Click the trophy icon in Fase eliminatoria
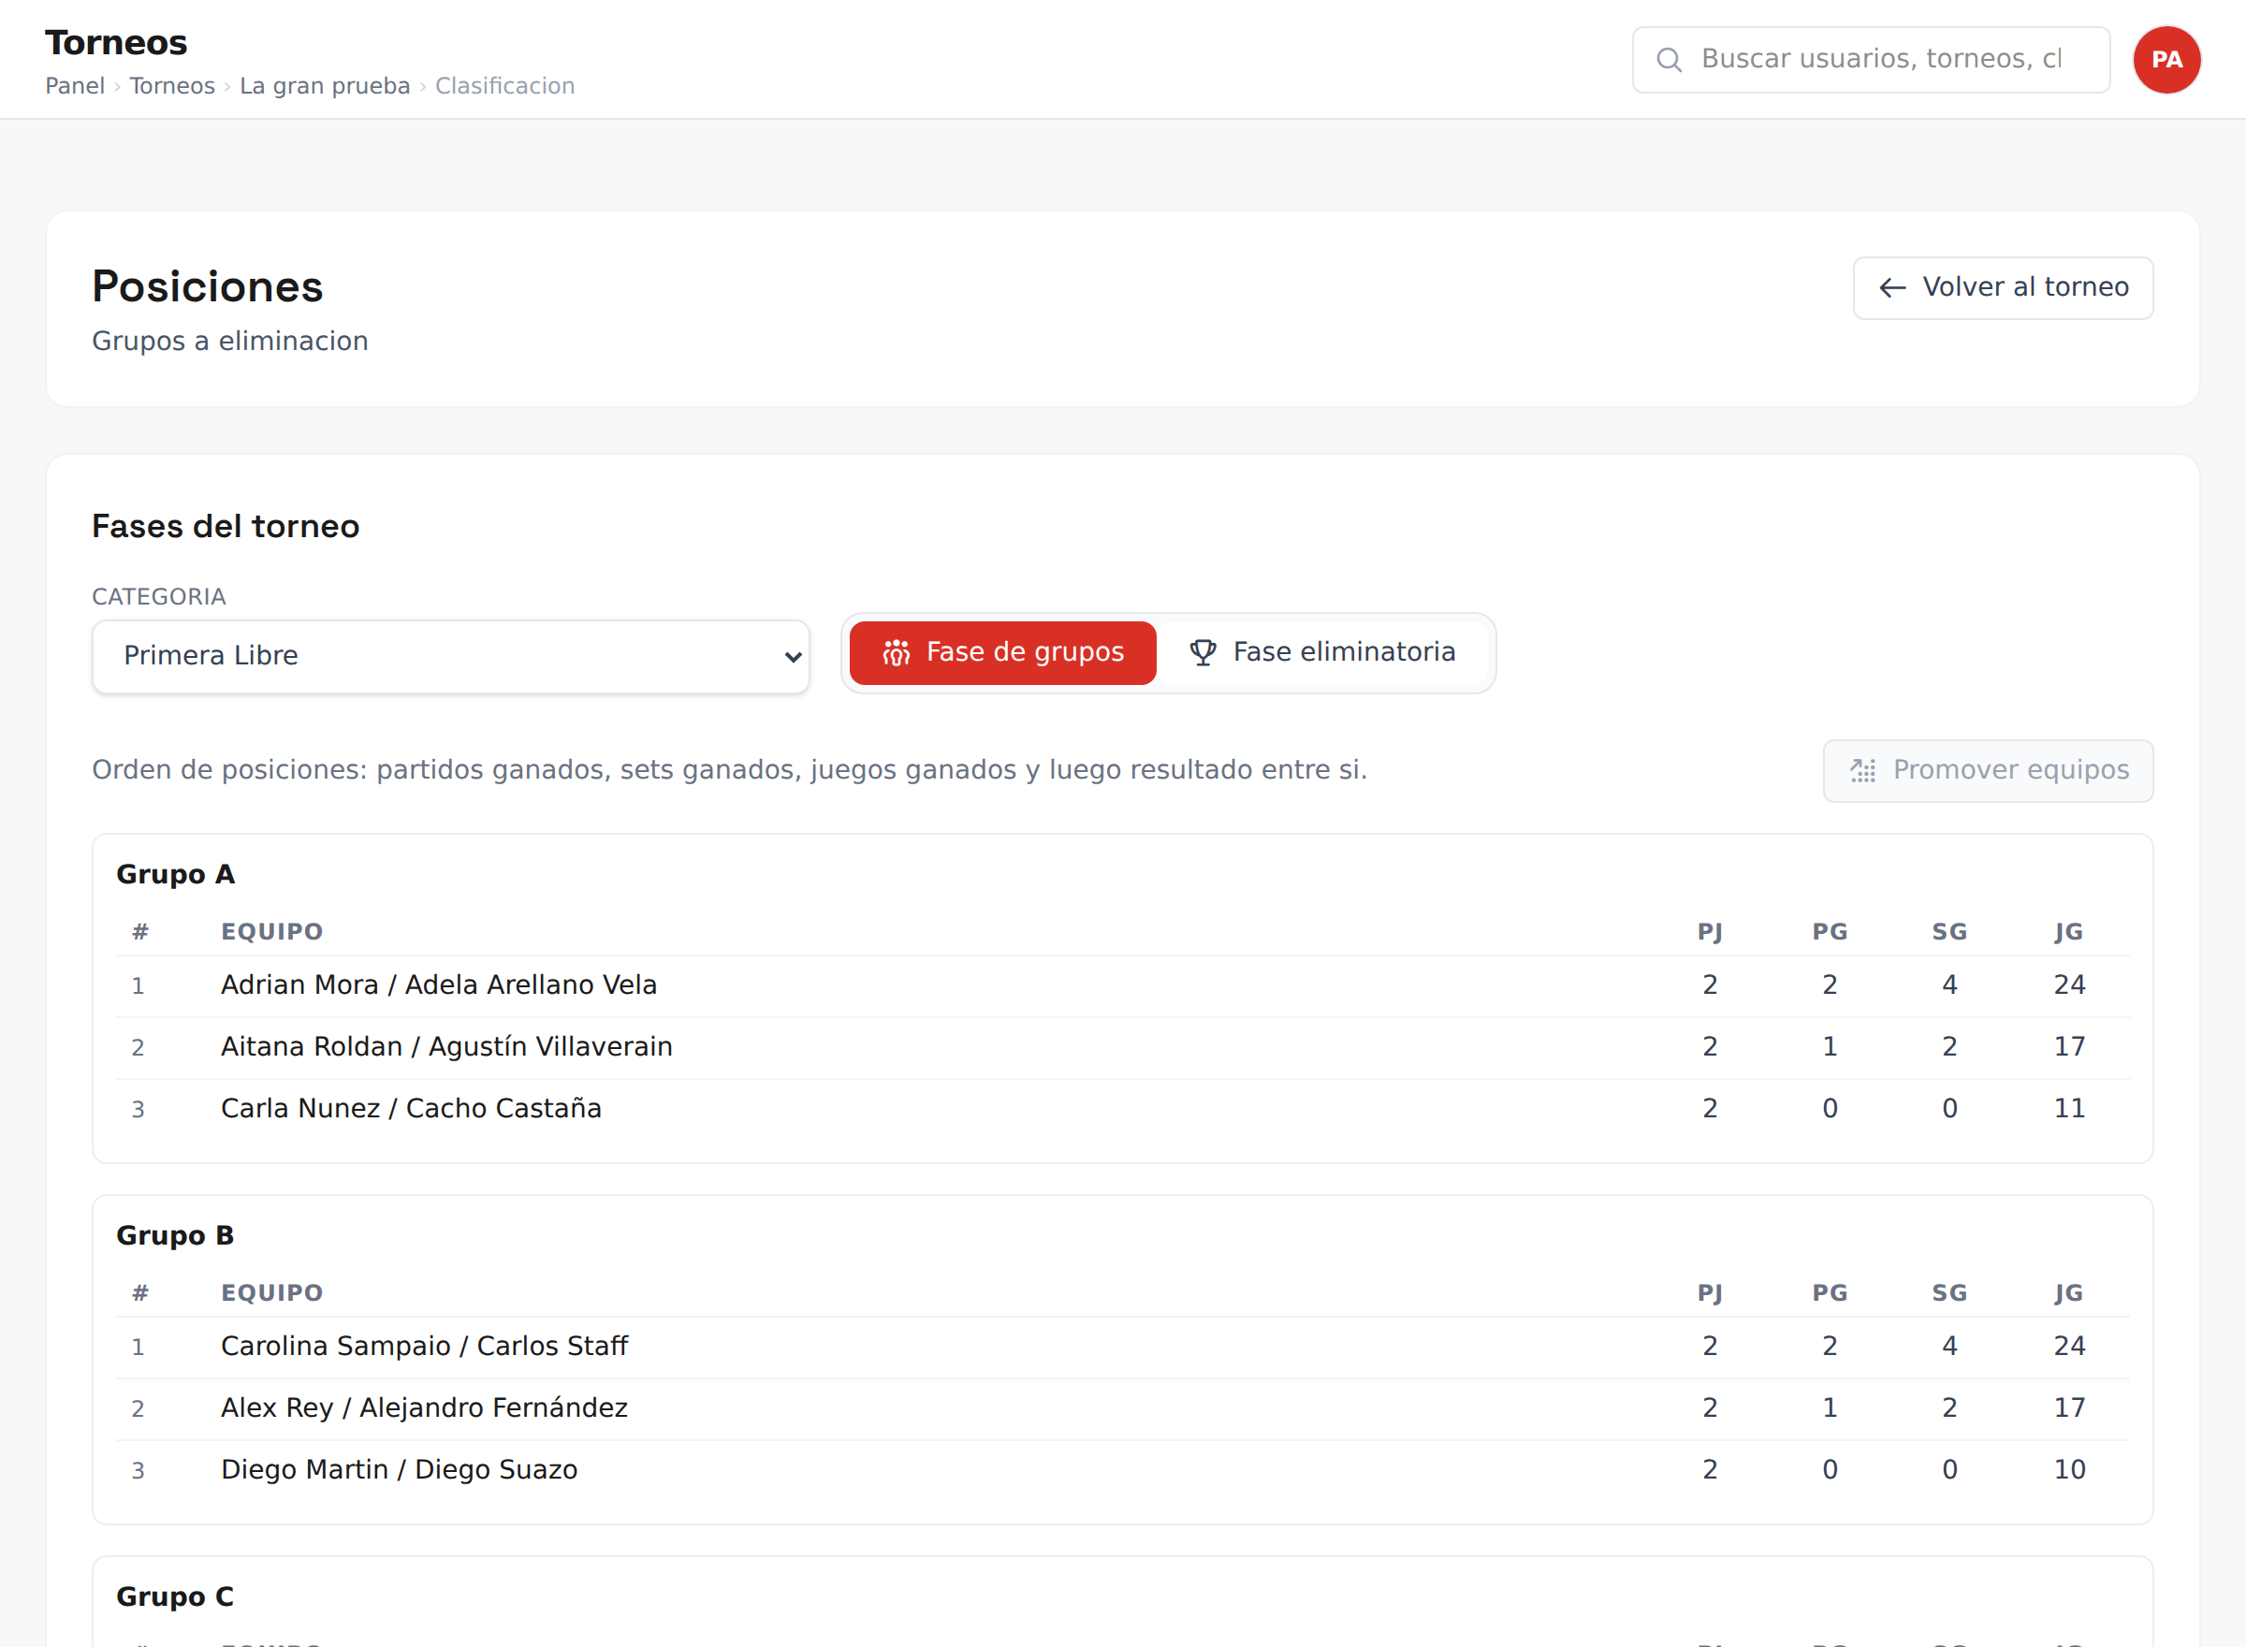Image resolution: width=2246 pixels, height=1647 pixels. point(1203,653)
